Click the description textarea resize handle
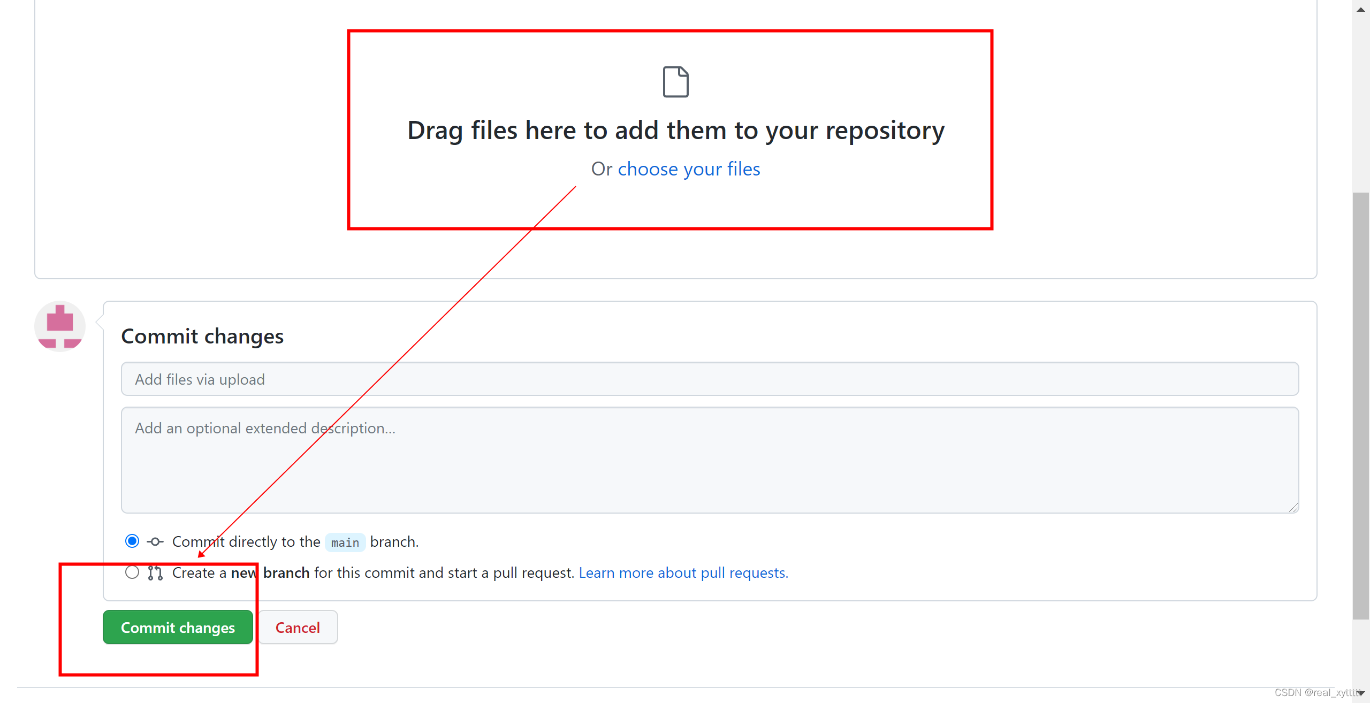Image resolution: width=1370 pixels, height=703 pixels. tap(1293, 508)
